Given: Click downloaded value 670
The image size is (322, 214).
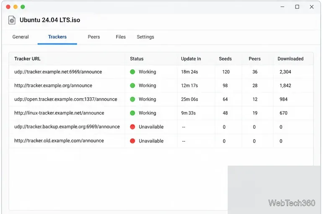Looking at the screenshot, I should coord(283,113).
